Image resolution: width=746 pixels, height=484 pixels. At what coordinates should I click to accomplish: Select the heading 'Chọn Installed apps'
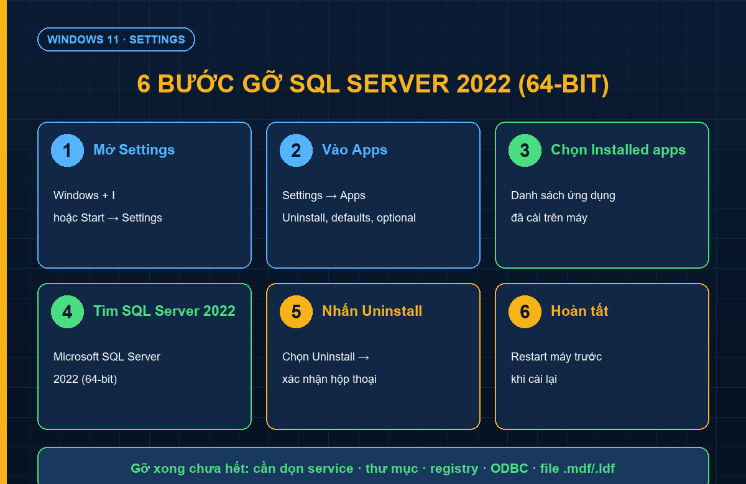(x=618, y=150)
